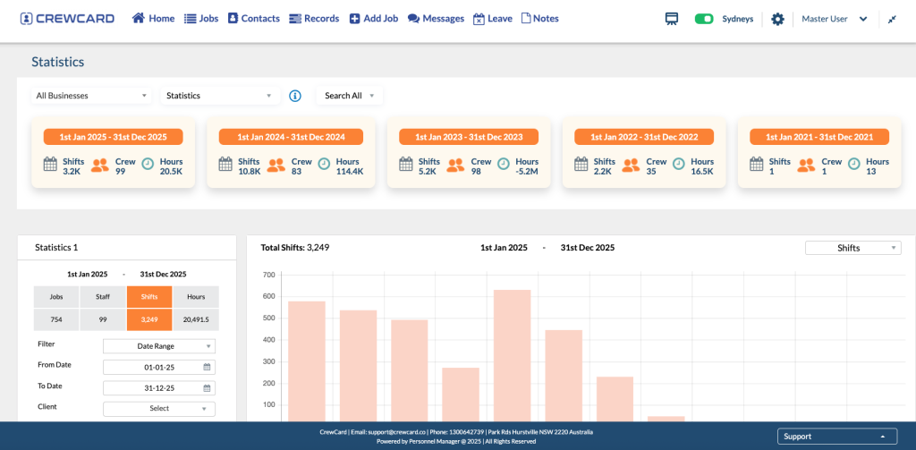
Task: Open the Jobs menu item
Action: 201,19
